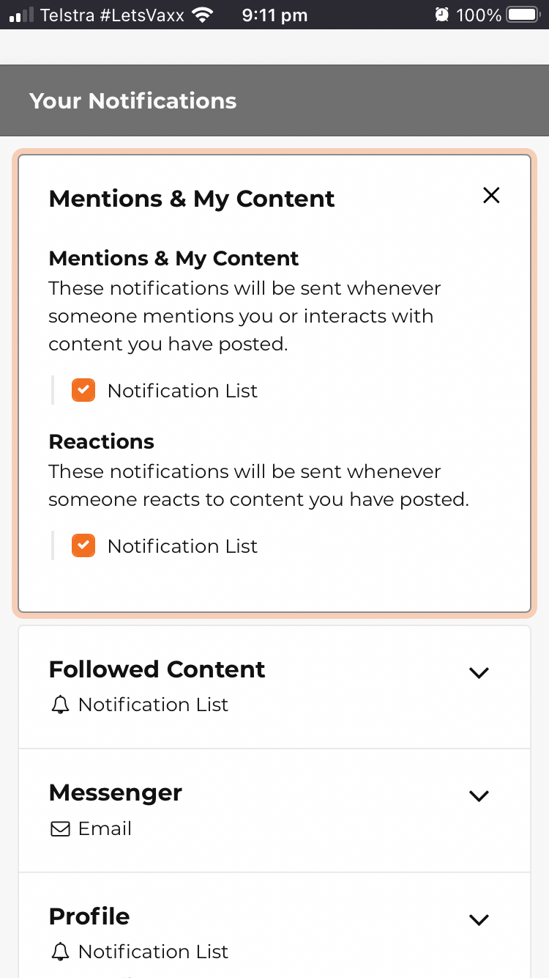Tap the Reactions Notification List label

(x=182, y=546)
